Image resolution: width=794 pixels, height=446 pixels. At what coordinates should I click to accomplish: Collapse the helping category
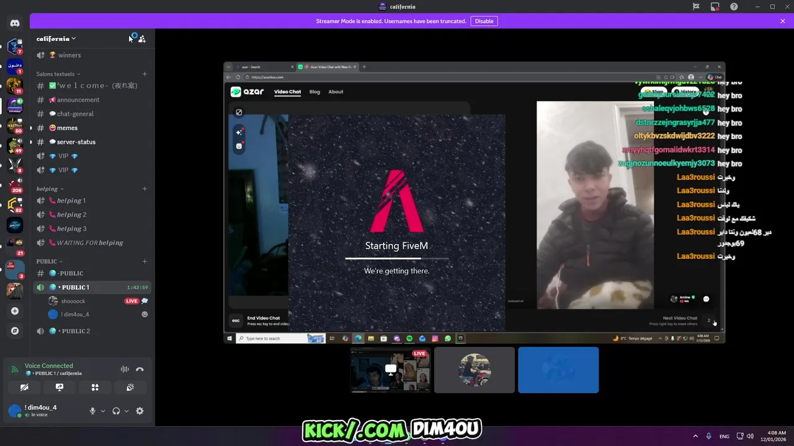tap(50, 188)
